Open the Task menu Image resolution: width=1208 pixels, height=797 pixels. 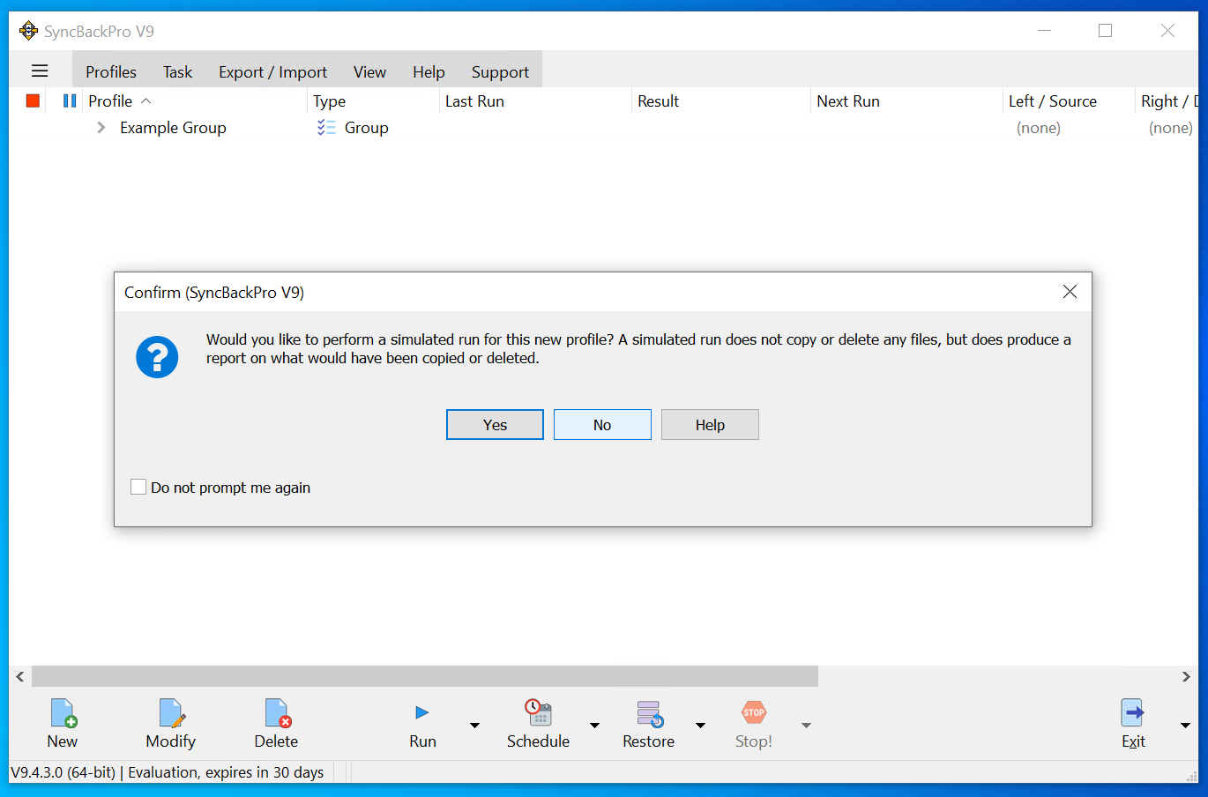pos(177,72)
